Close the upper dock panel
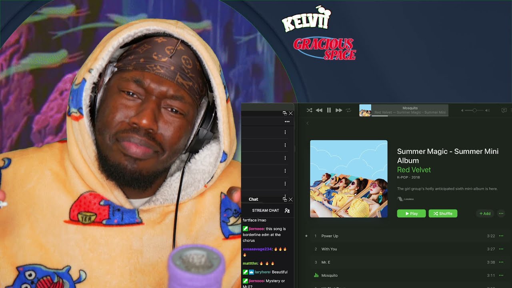The height and width of the screenshot is (288, 512). tap(291, 113)
